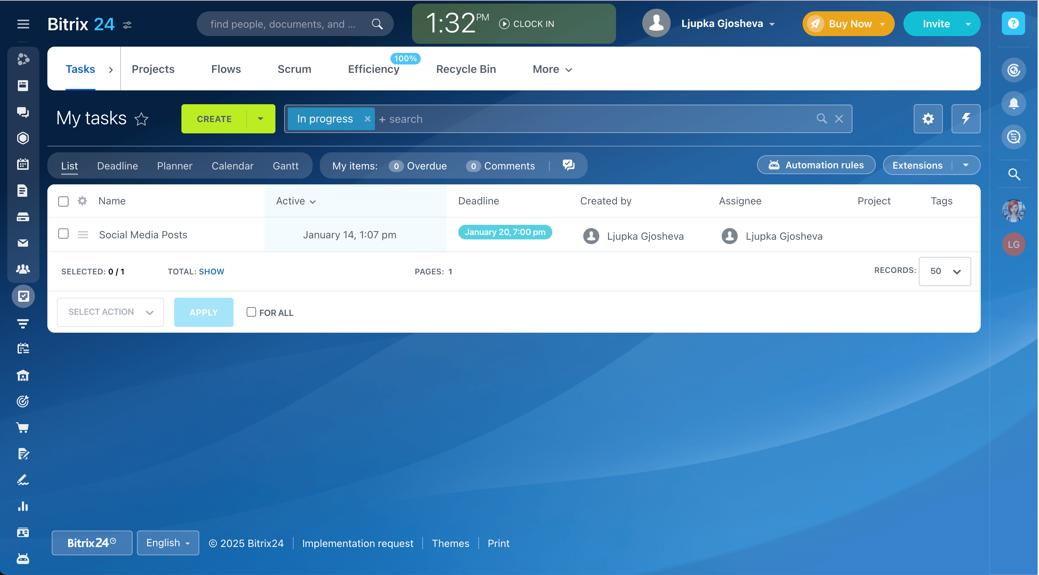Select action from SELECT ACTION dropdown
1039x575 pixels.
tap(110, 312)
